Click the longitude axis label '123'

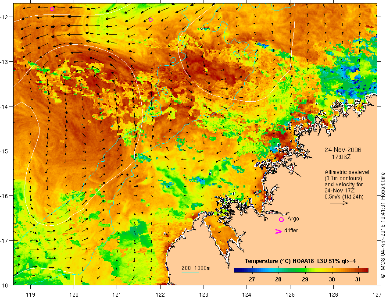click(204, 294)
